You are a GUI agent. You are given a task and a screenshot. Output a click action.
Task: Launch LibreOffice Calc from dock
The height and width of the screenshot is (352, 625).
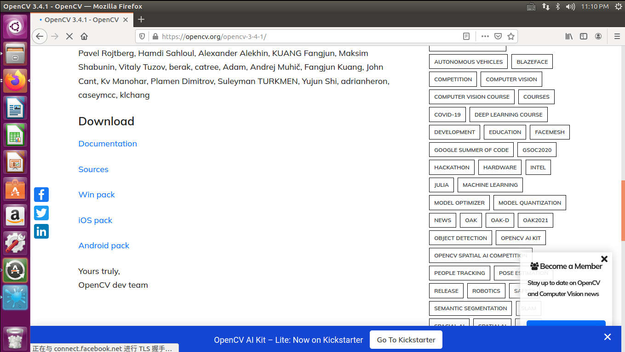15,135
